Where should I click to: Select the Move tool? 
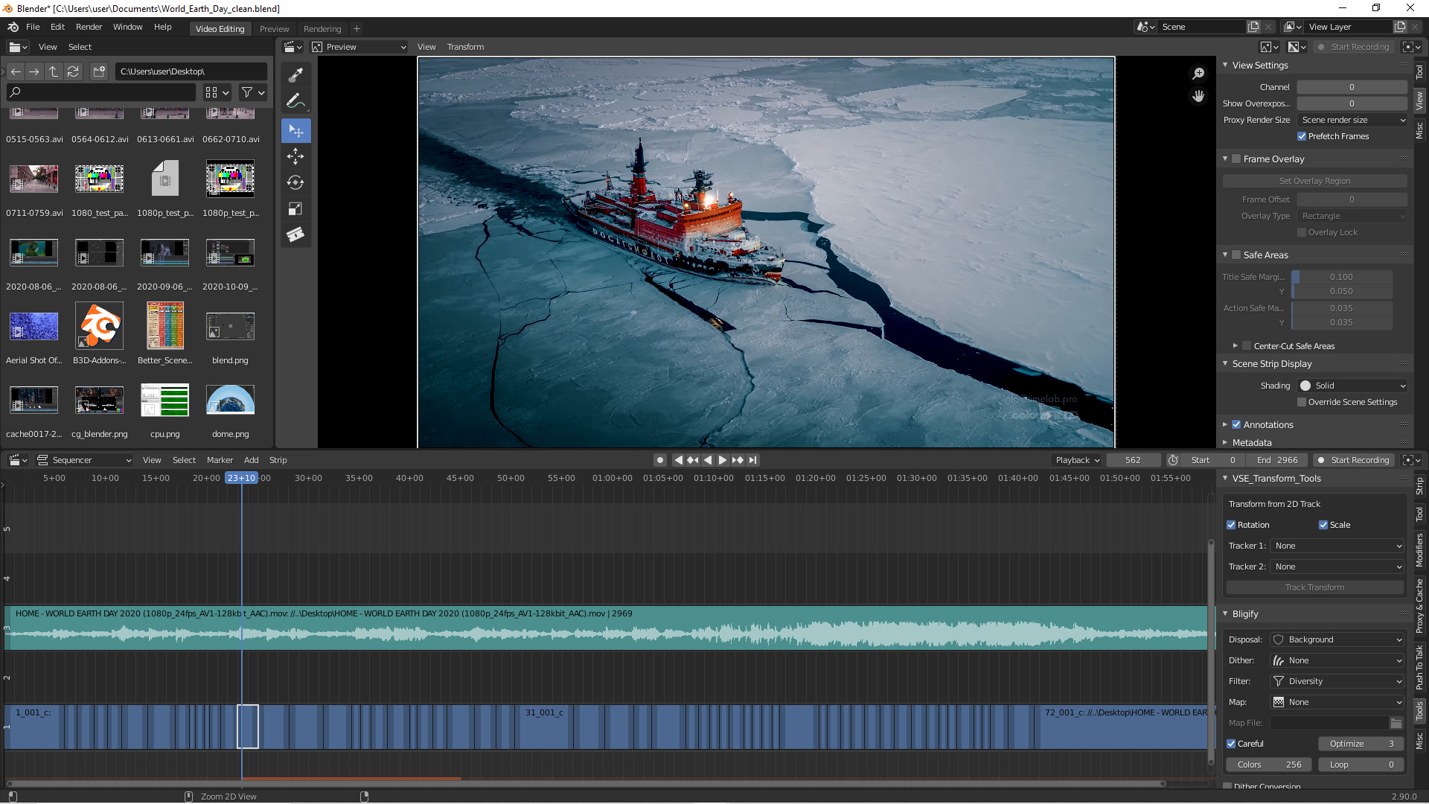coord(295,156)
